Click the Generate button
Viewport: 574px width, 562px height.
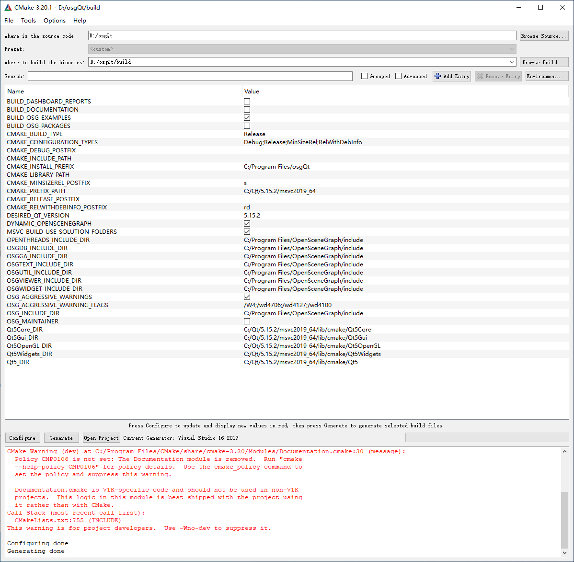point(61,437)
